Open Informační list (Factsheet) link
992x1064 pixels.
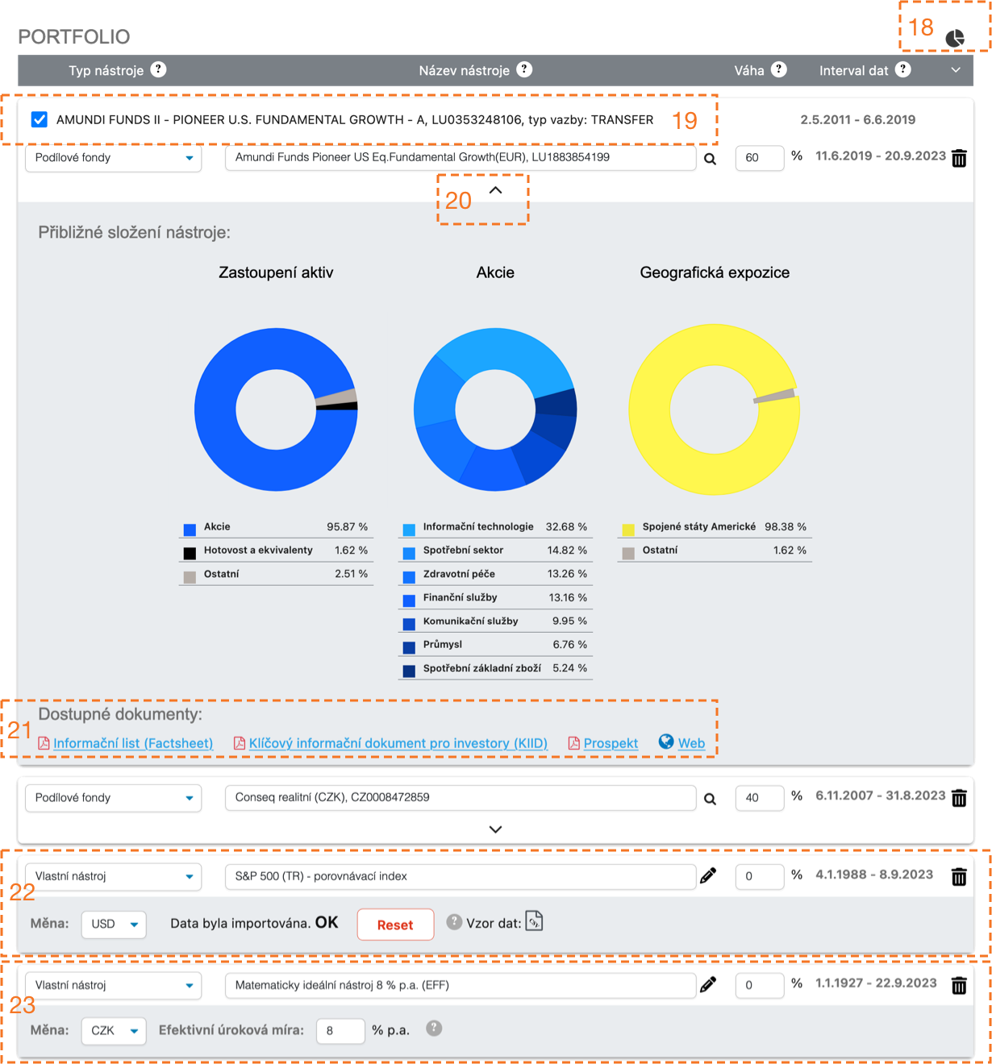(x=133, y=743)
